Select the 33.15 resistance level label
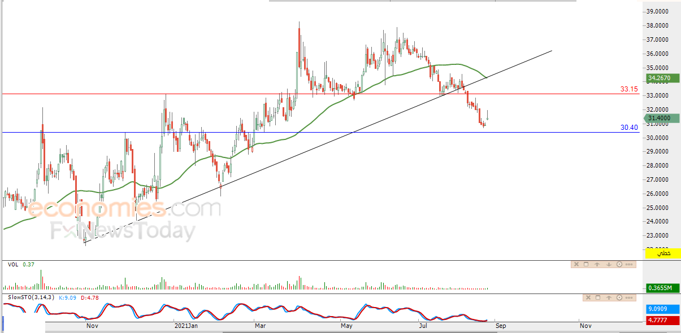This screenshot has height=333, width=681. click(629, 89)
